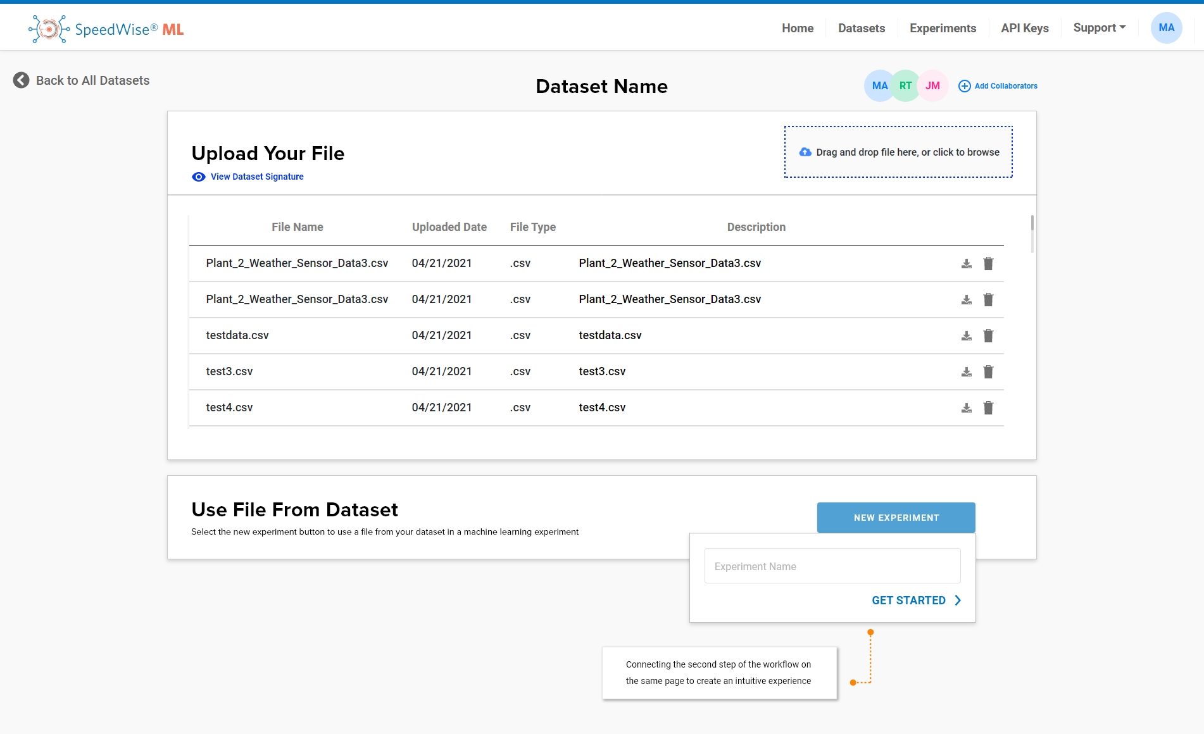Click View Dataset Signature eye link
This screenshot has width=1204, height=734.
pyautogui.click(x=248, y=177)
